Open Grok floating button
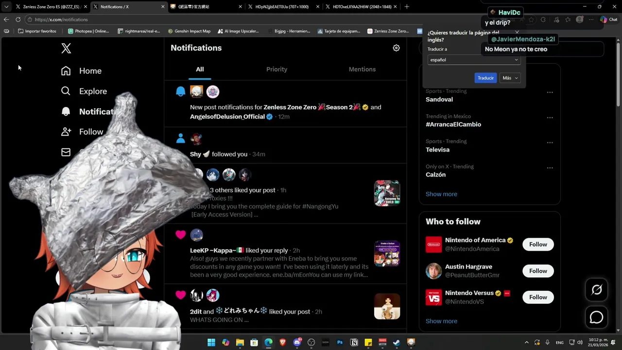Image resolution: width=622 pixels, height=350 pixels. [596, 290]
